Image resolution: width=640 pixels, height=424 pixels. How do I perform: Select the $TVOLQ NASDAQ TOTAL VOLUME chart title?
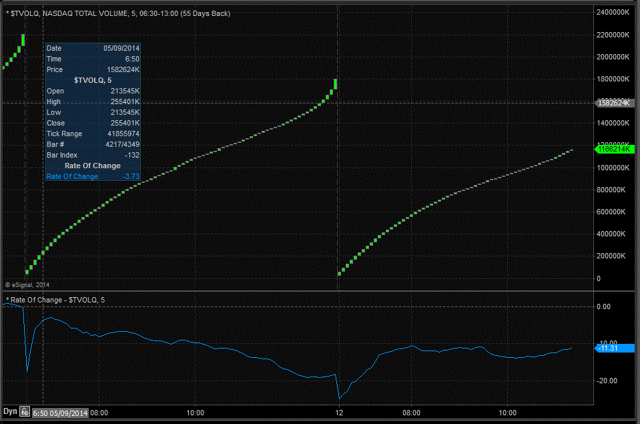118,13
